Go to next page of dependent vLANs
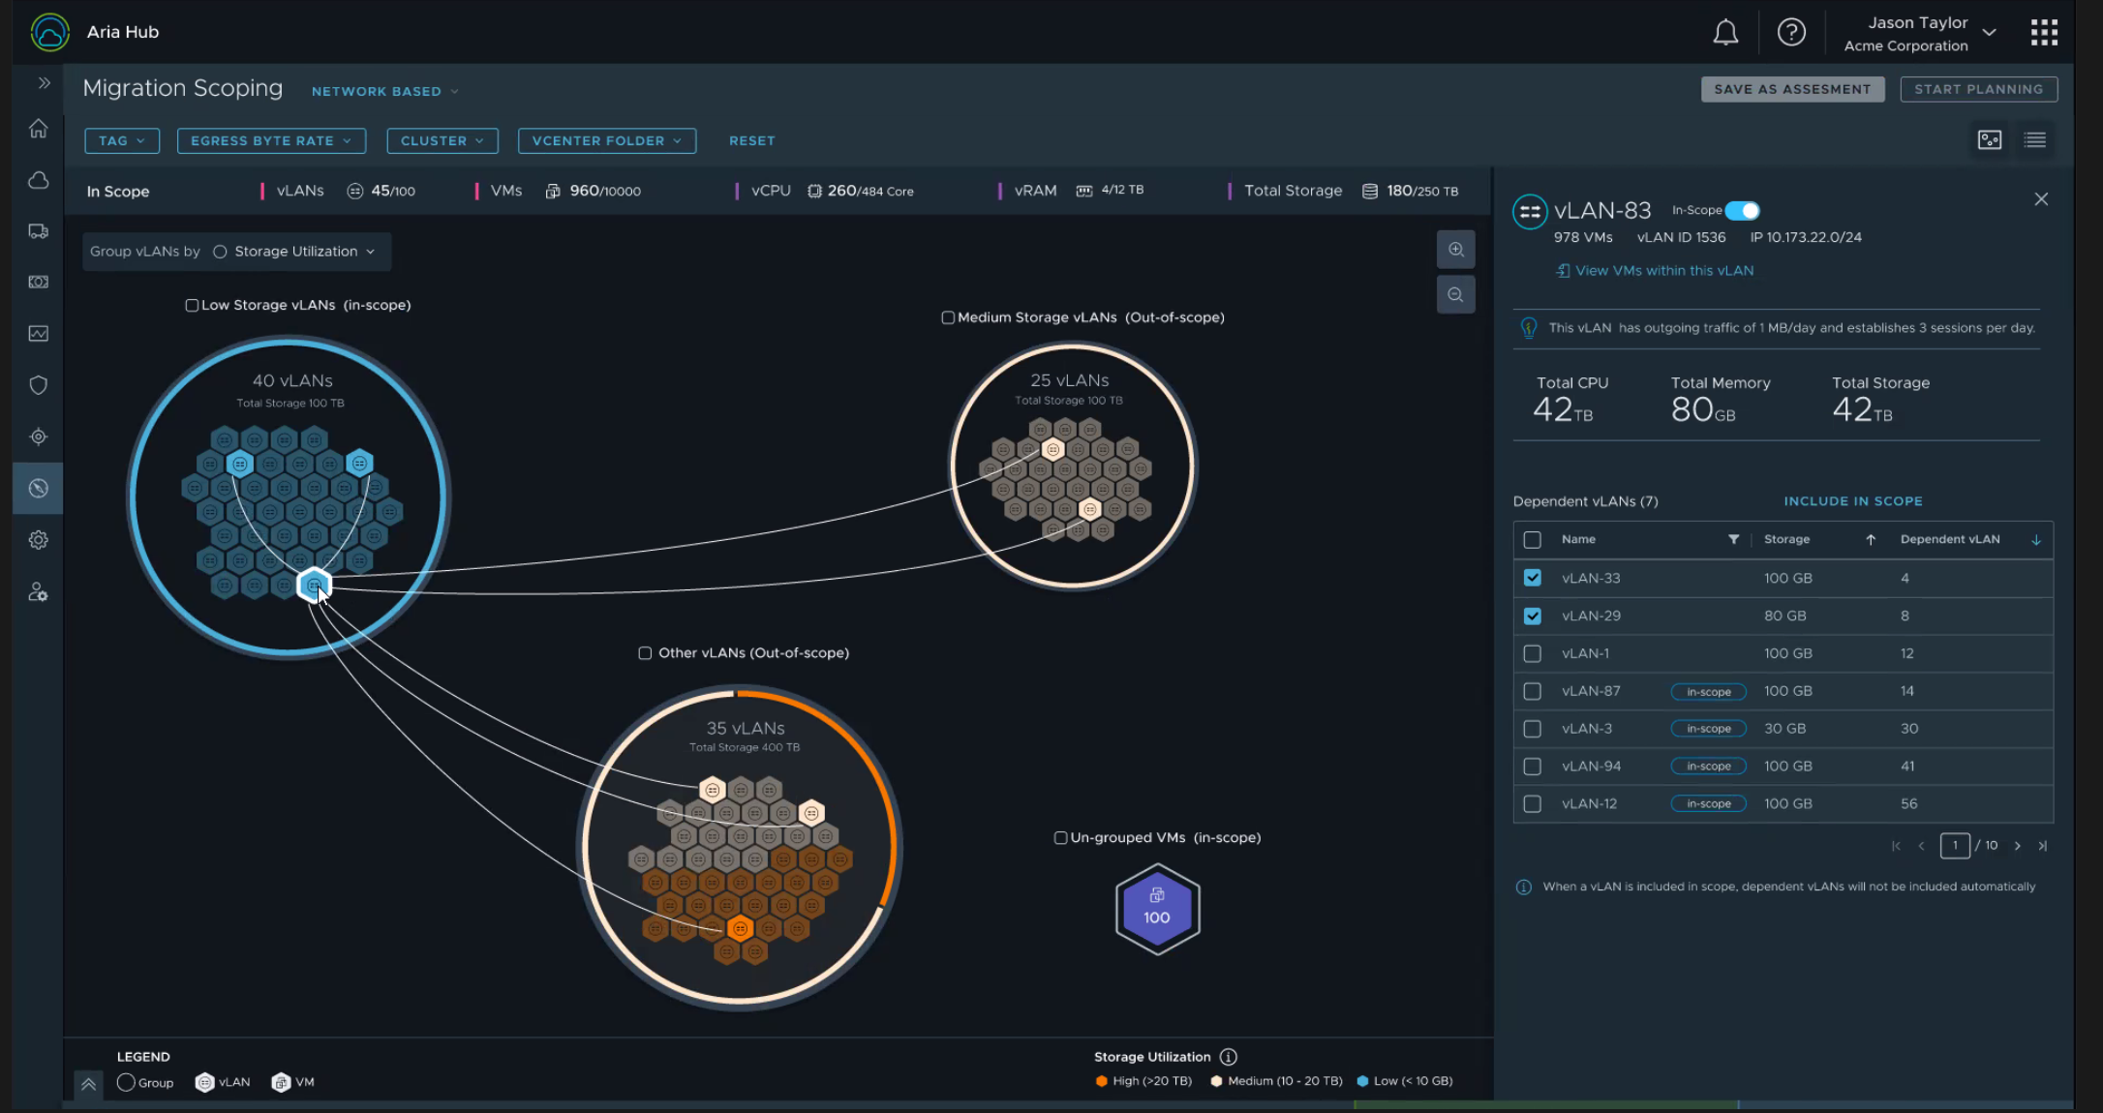The image size is (2103, 1113). tap(2017, 846)
